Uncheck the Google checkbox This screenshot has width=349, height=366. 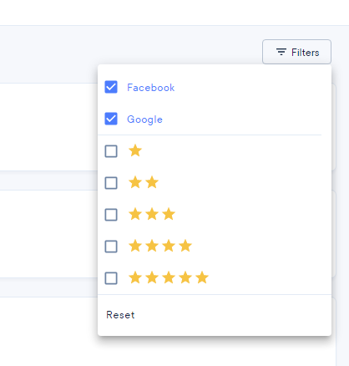[111, 119]
